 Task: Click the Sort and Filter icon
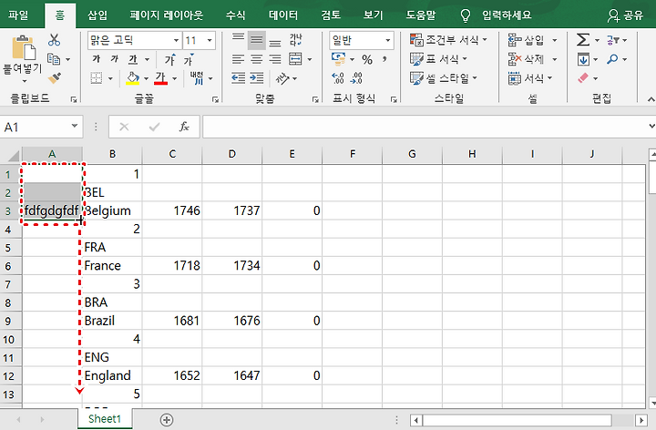(x=613, y=40)
